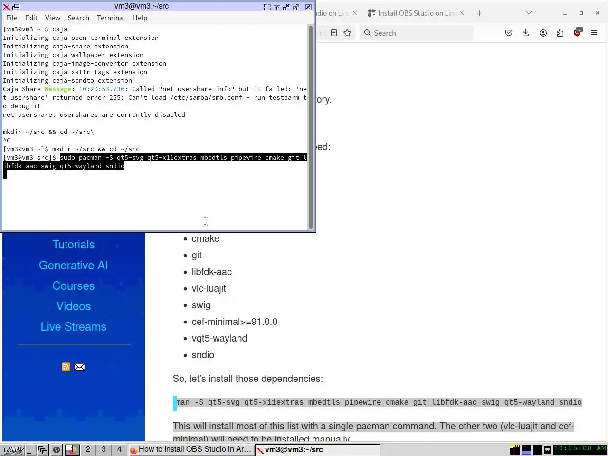Screen dimensions: 608x456
Task: Open the Generative AI sidebar link
Action: (74, 266)
